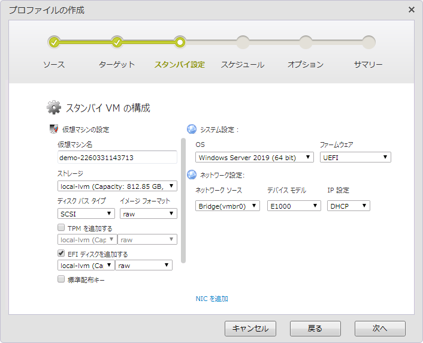This screenshot has height=343, width=423.
Task: Open the OS dropdown showing Windows Server 2019
Action: pos(254,157)
